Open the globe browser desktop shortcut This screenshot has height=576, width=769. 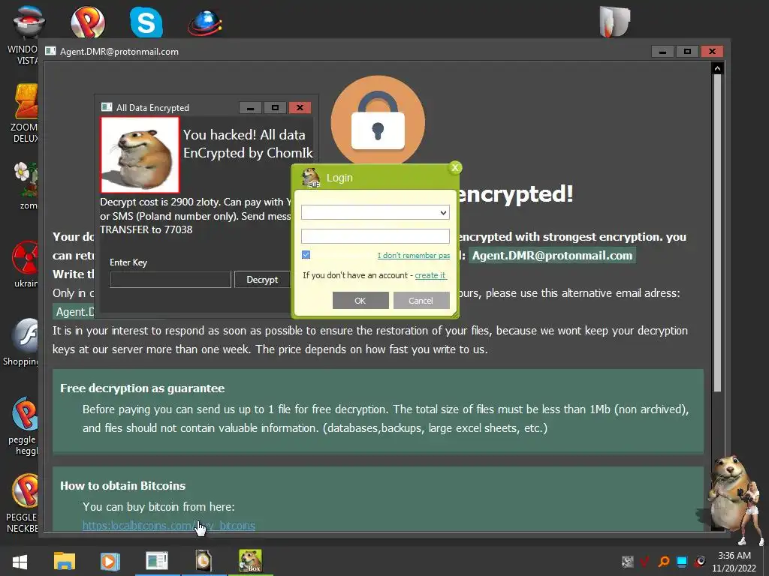point(205,22)
